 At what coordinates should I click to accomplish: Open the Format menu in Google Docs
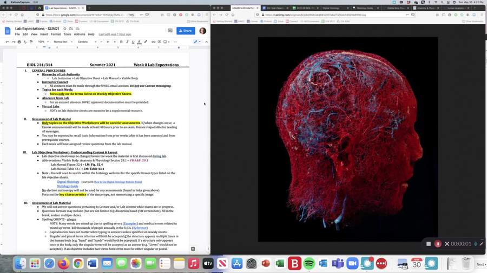56,35
